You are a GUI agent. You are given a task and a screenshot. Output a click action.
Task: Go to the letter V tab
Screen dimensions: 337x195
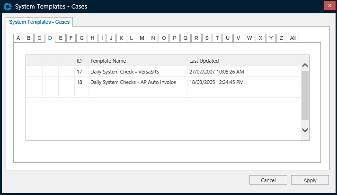239,38
